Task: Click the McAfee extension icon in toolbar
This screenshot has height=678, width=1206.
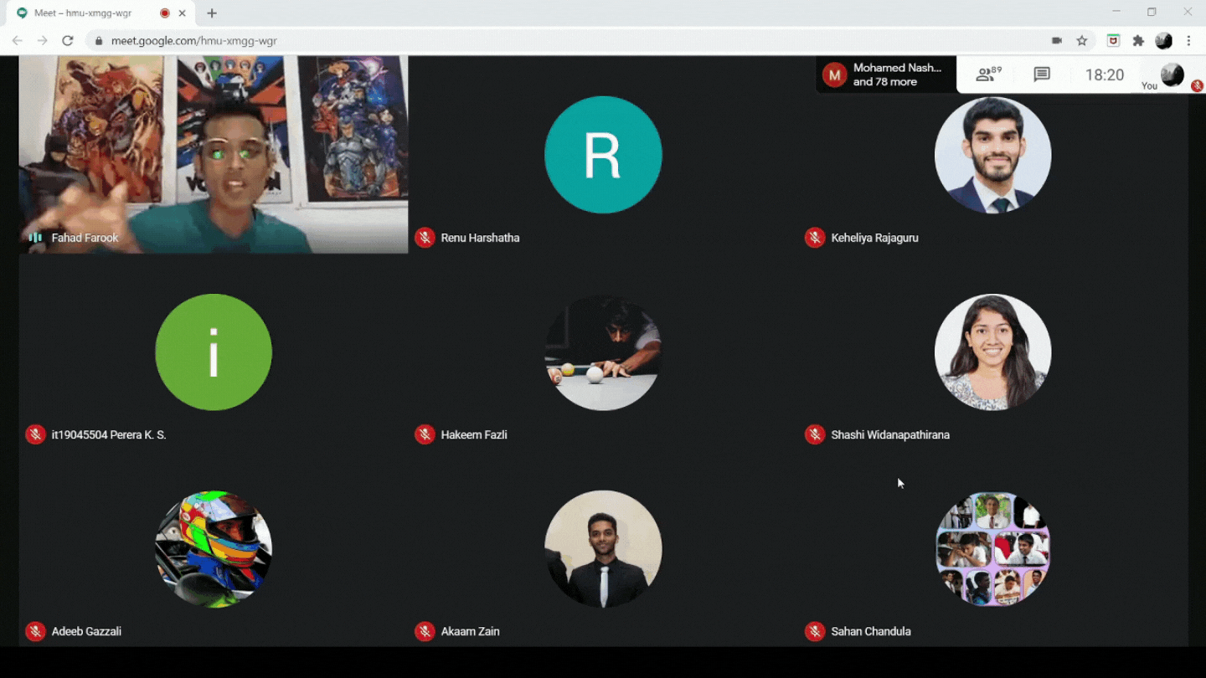Action: click(1113, 40)
